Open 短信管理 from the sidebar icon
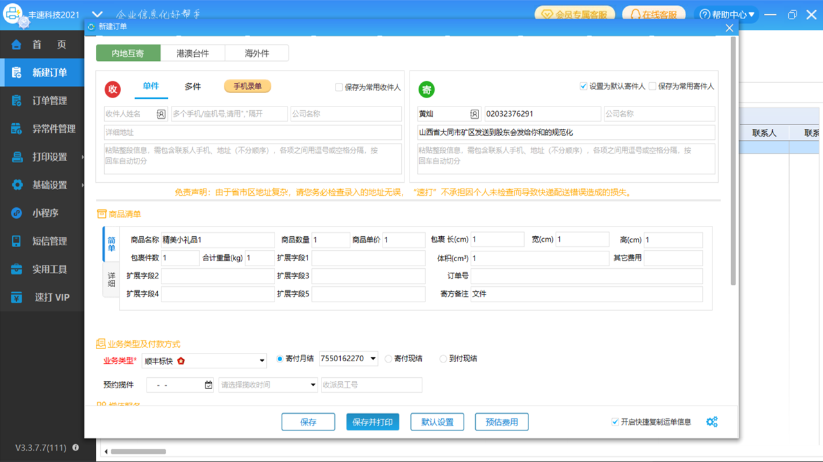The height and width of the screenshot is (462, 823). coord(15,241)
